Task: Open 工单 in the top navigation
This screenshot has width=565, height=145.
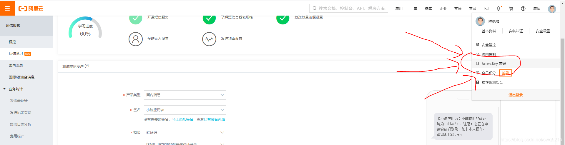Action: (414, 9)
